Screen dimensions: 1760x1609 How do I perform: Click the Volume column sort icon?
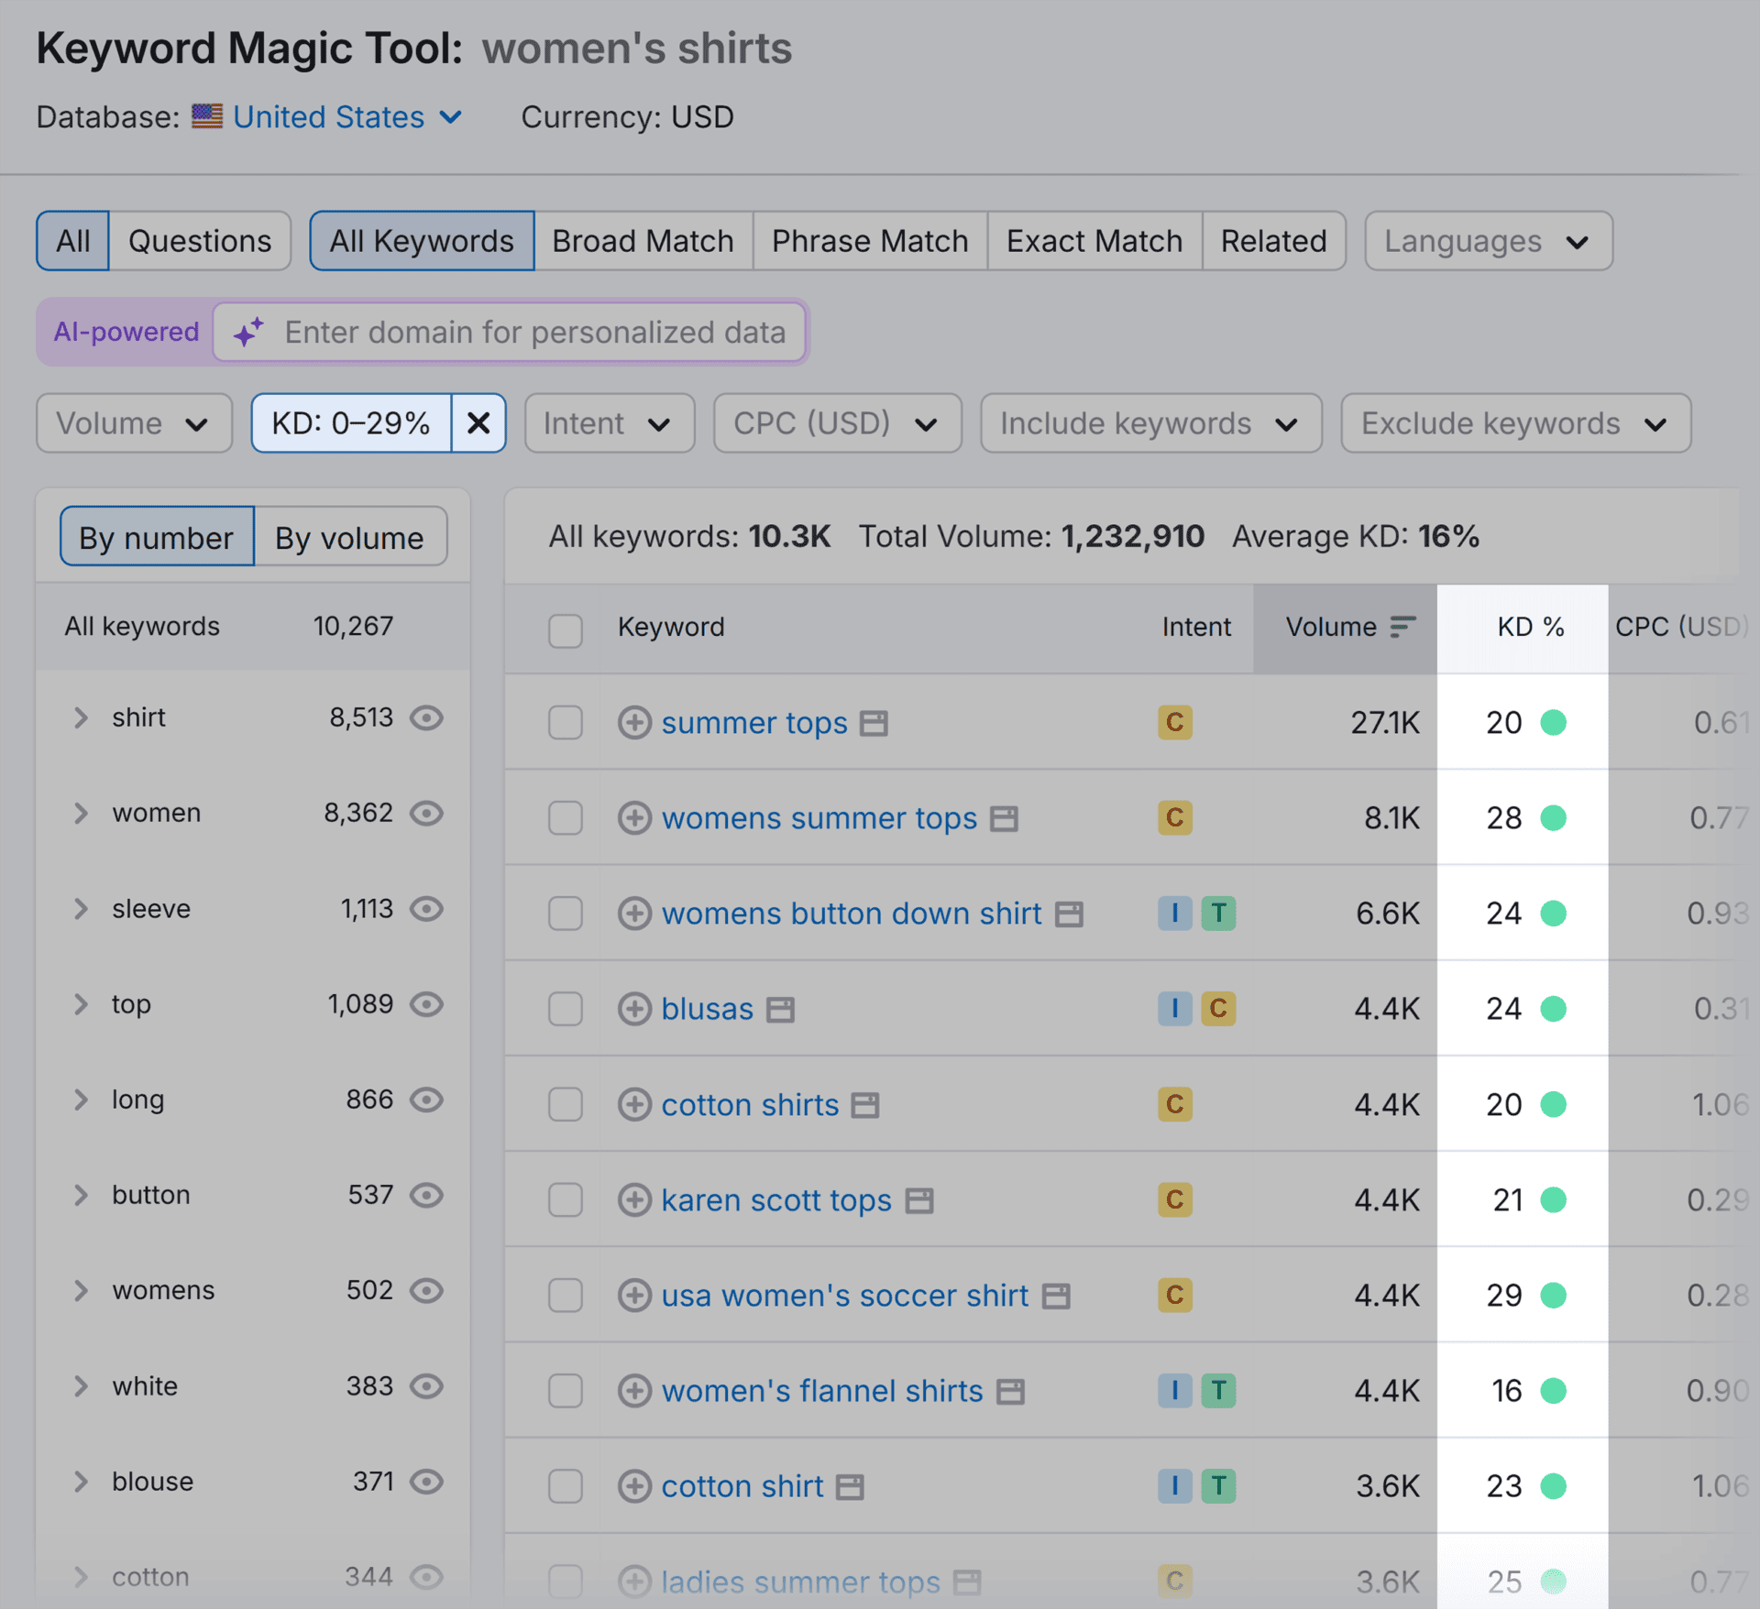[x=1402, y=627]
